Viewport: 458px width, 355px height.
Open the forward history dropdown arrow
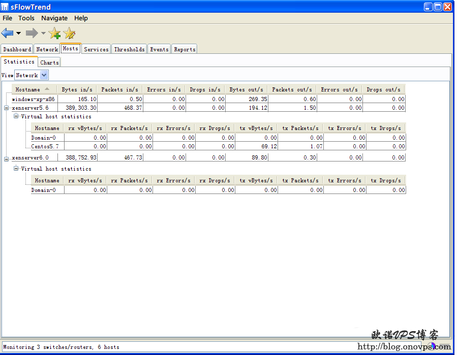43,34
